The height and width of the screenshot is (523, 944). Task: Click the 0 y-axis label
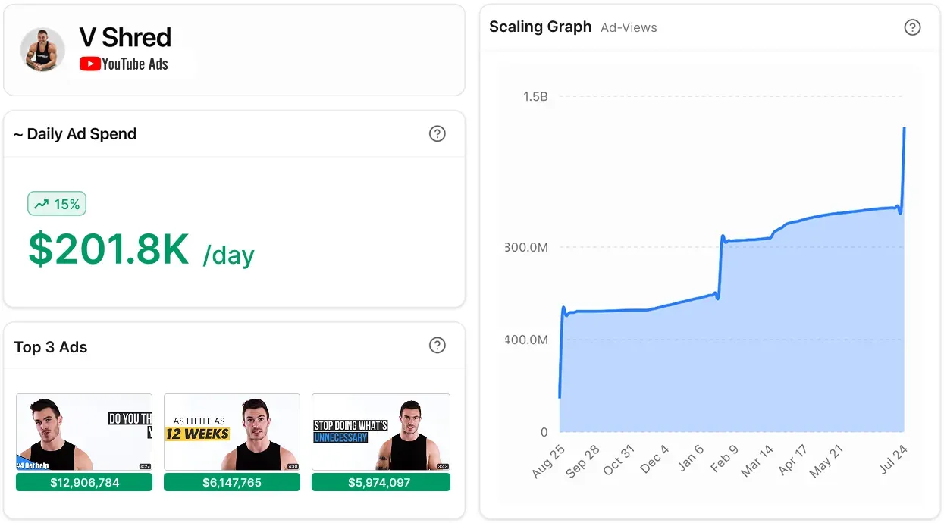(544, 432)
